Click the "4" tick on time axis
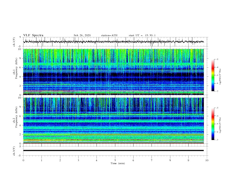This screenshot has width=233, height=180. [x=96, y=160]
